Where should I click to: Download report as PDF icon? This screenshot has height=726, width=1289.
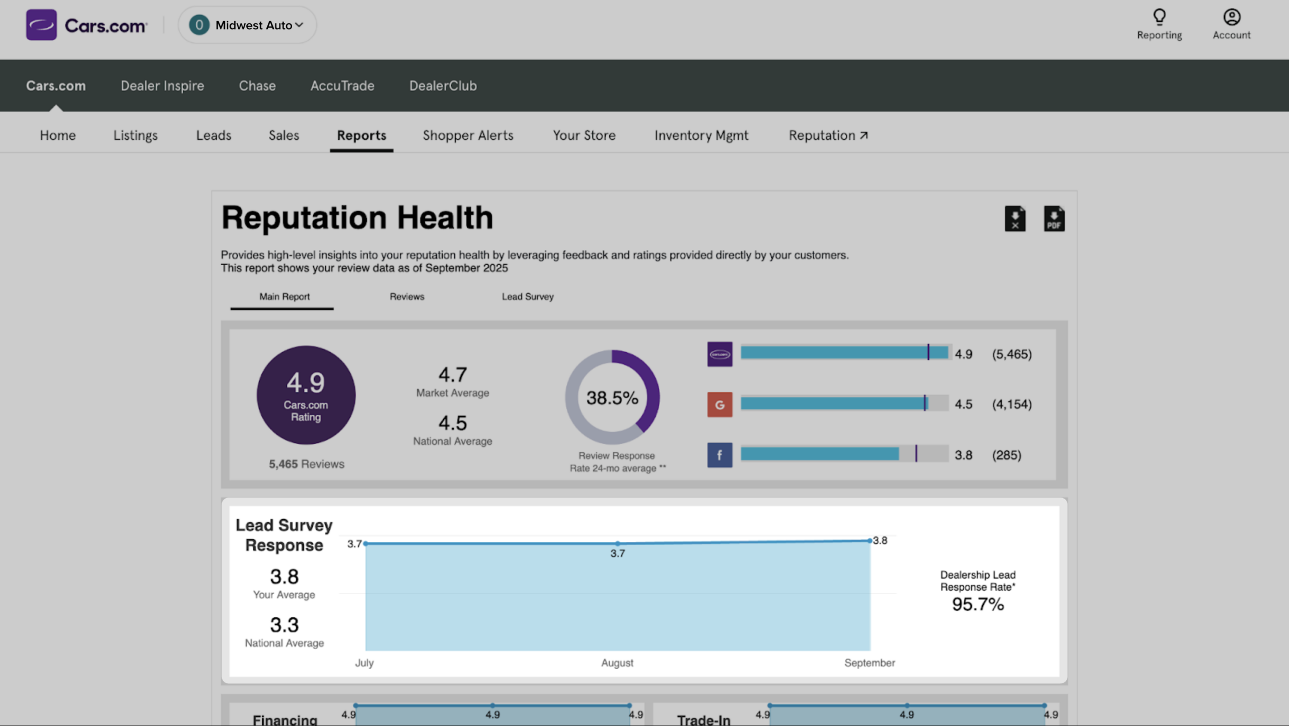[x=1054, y=218]
